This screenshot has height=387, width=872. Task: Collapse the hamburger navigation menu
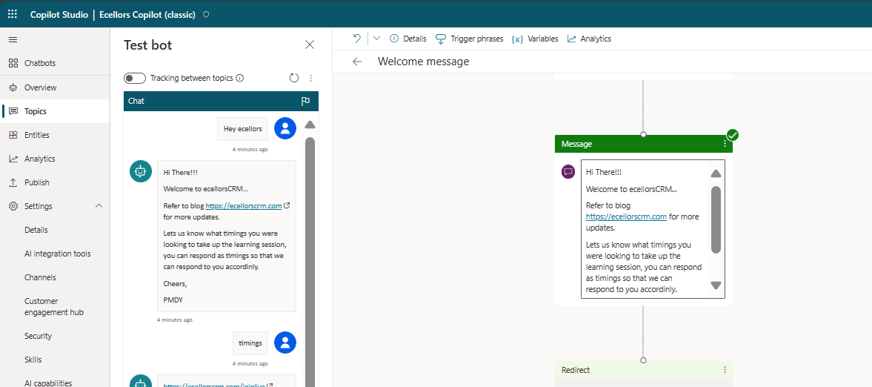13,39
